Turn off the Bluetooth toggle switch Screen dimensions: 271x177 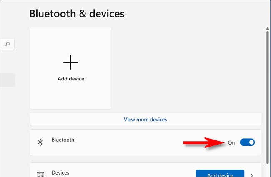point(247,142)
